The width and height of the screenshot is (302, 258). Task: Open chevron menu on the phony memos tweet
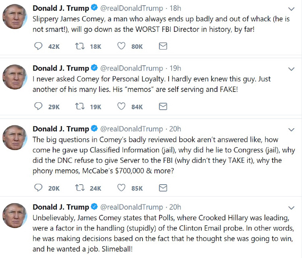point(292,129)
